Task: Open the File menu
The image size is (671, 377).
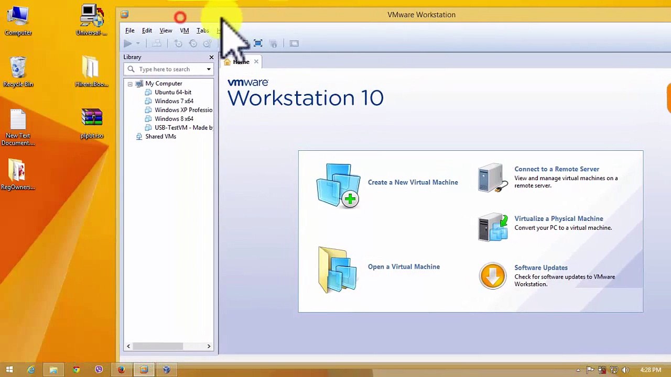Action: tap(129, 30)
